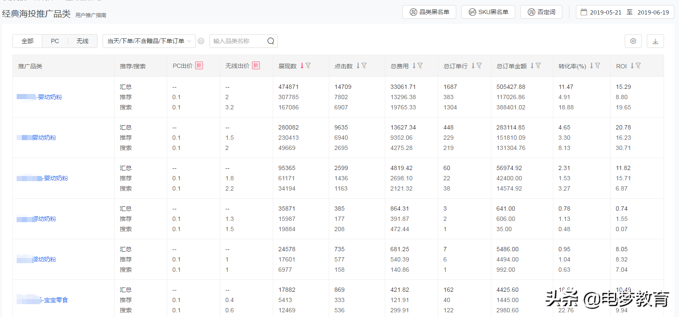Viewport: 679px width, 317px height.
Task: Filter the 转化率(%) column
Action: click(598, 66)
